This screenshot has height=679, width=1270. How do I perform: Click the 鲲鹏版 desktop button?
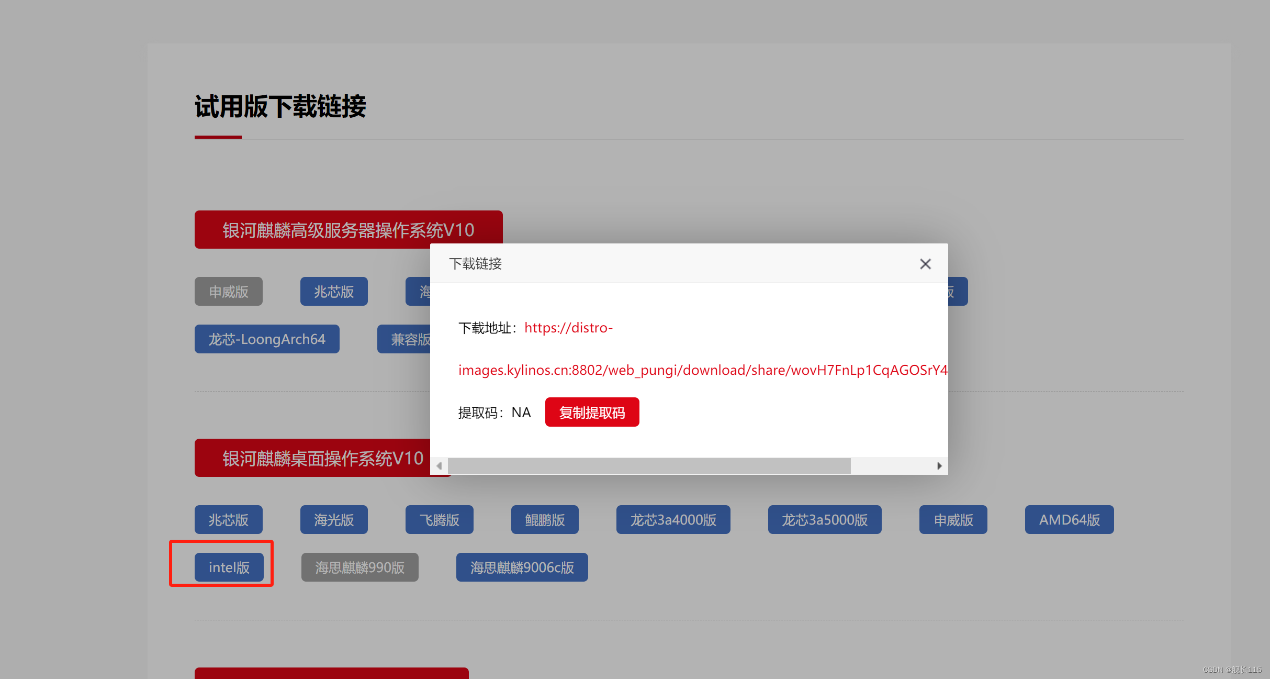click(x=545, y=520)
